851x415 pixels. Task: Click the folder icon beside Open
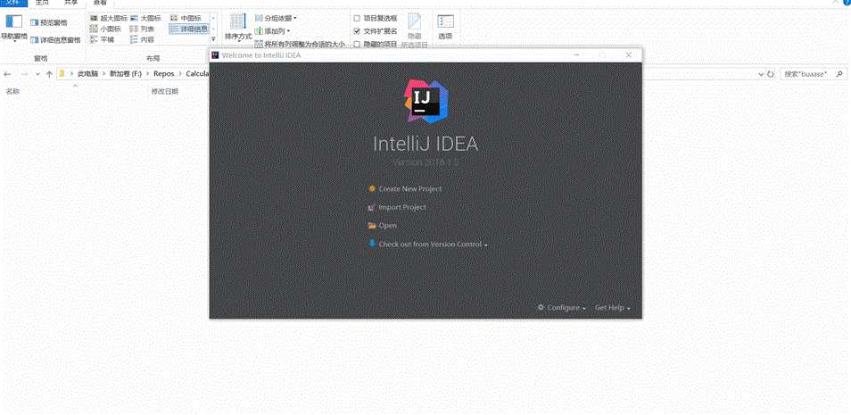coord(372,226)
